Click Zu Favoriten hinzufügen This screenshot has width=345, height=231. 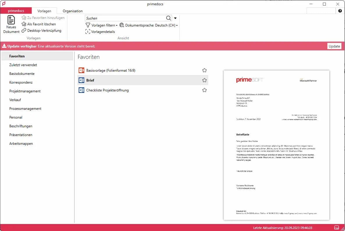coord(43,18)
